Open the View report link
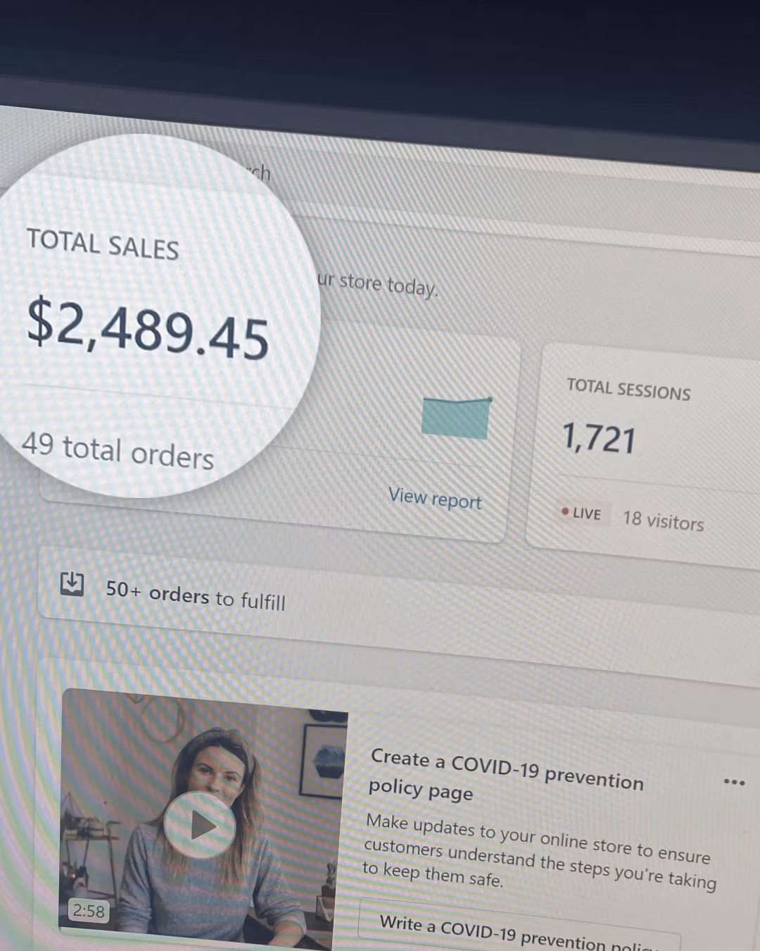The width and height of the screenshot is (760, 951). (x=435, y=498)
